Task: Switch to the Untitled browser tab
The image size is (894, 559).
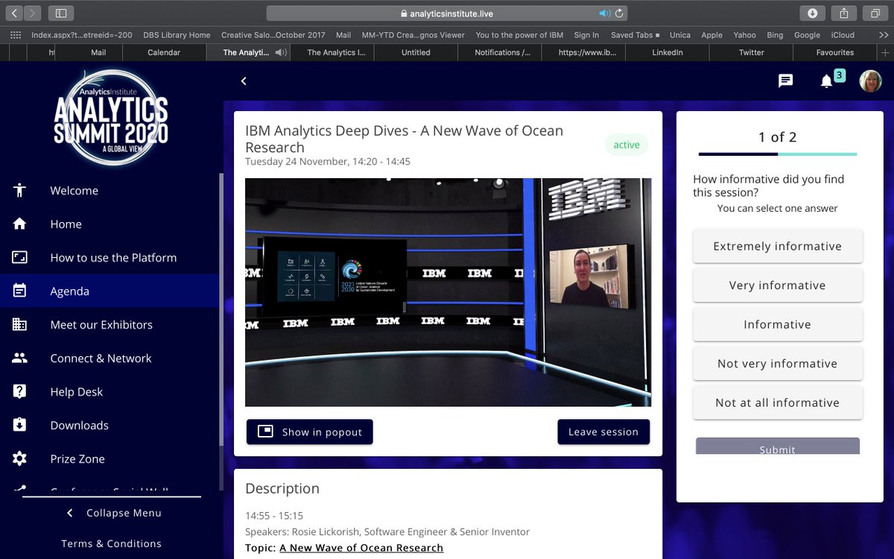Action: 416,53
